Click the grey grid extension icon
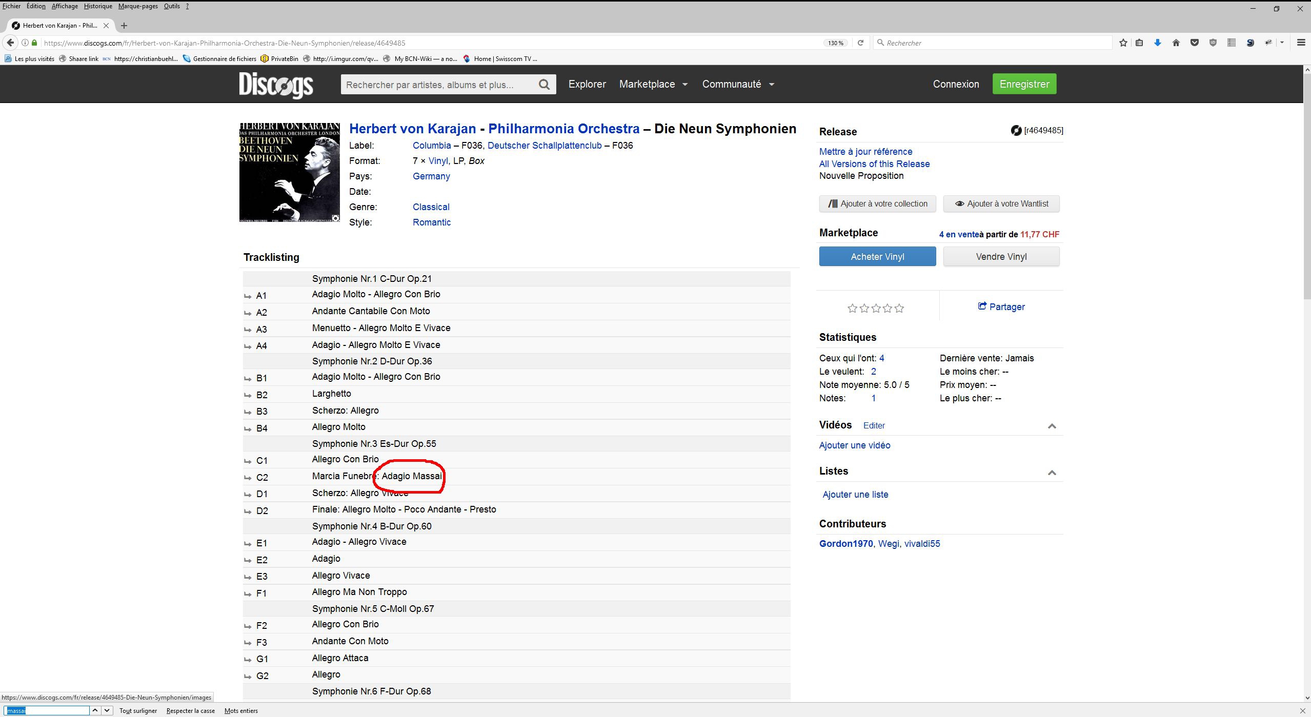The image size is (1311, 717). point(1232,43)
